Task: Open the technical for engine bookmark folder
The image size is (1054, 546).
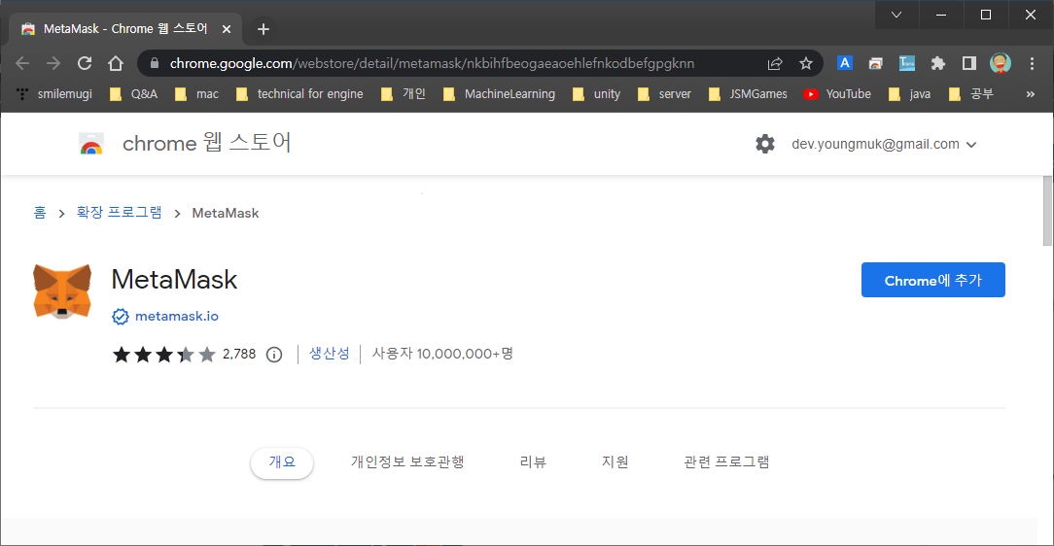Action: click(299, 94)
